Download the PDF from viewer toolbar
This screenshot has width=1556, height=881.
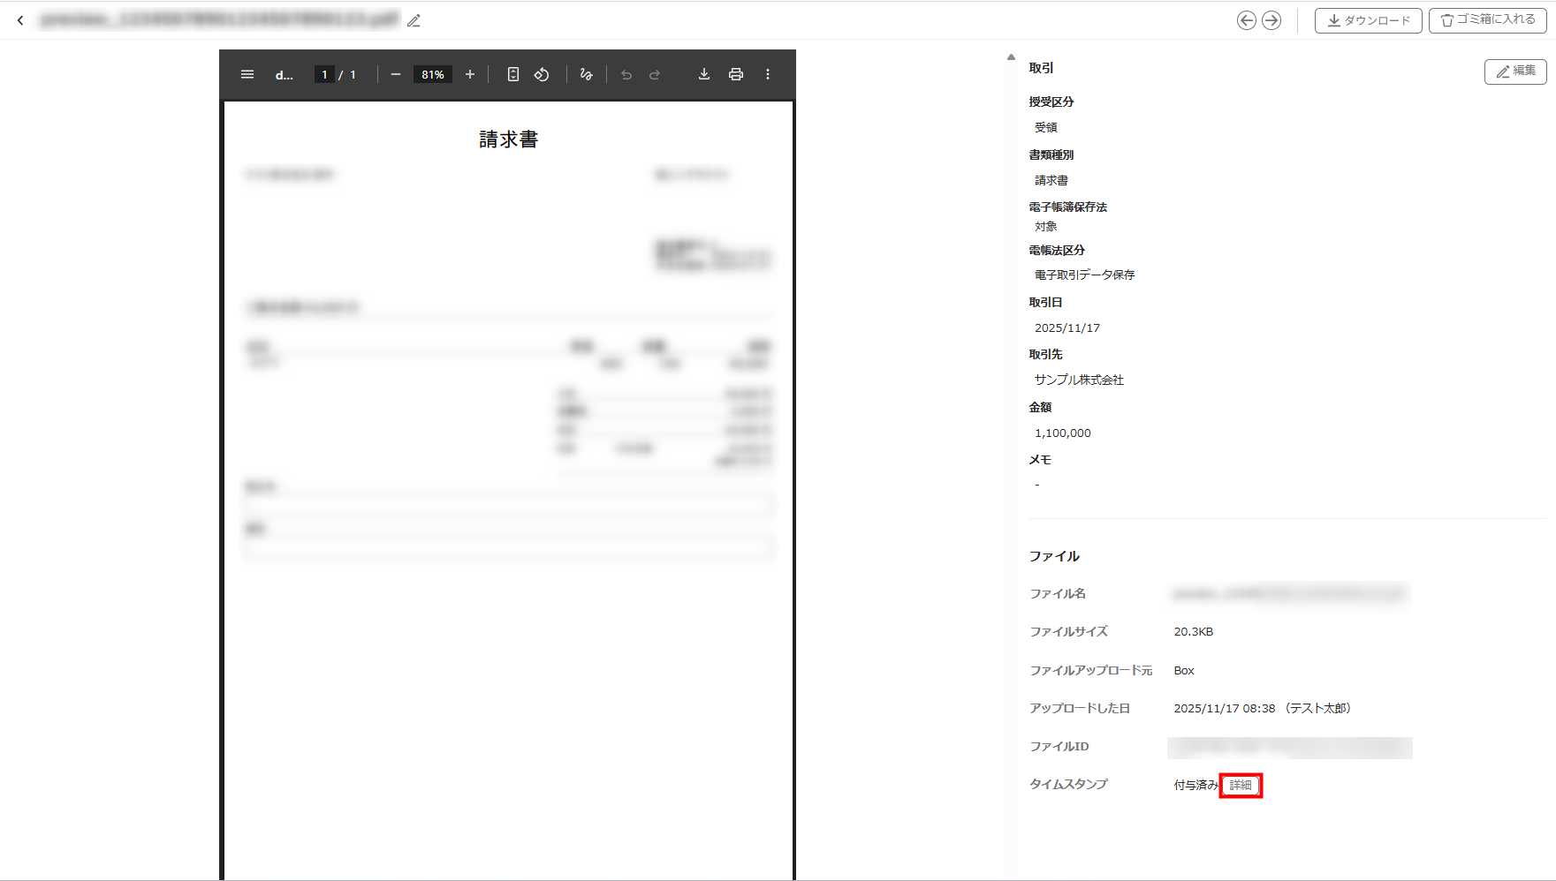704,75
